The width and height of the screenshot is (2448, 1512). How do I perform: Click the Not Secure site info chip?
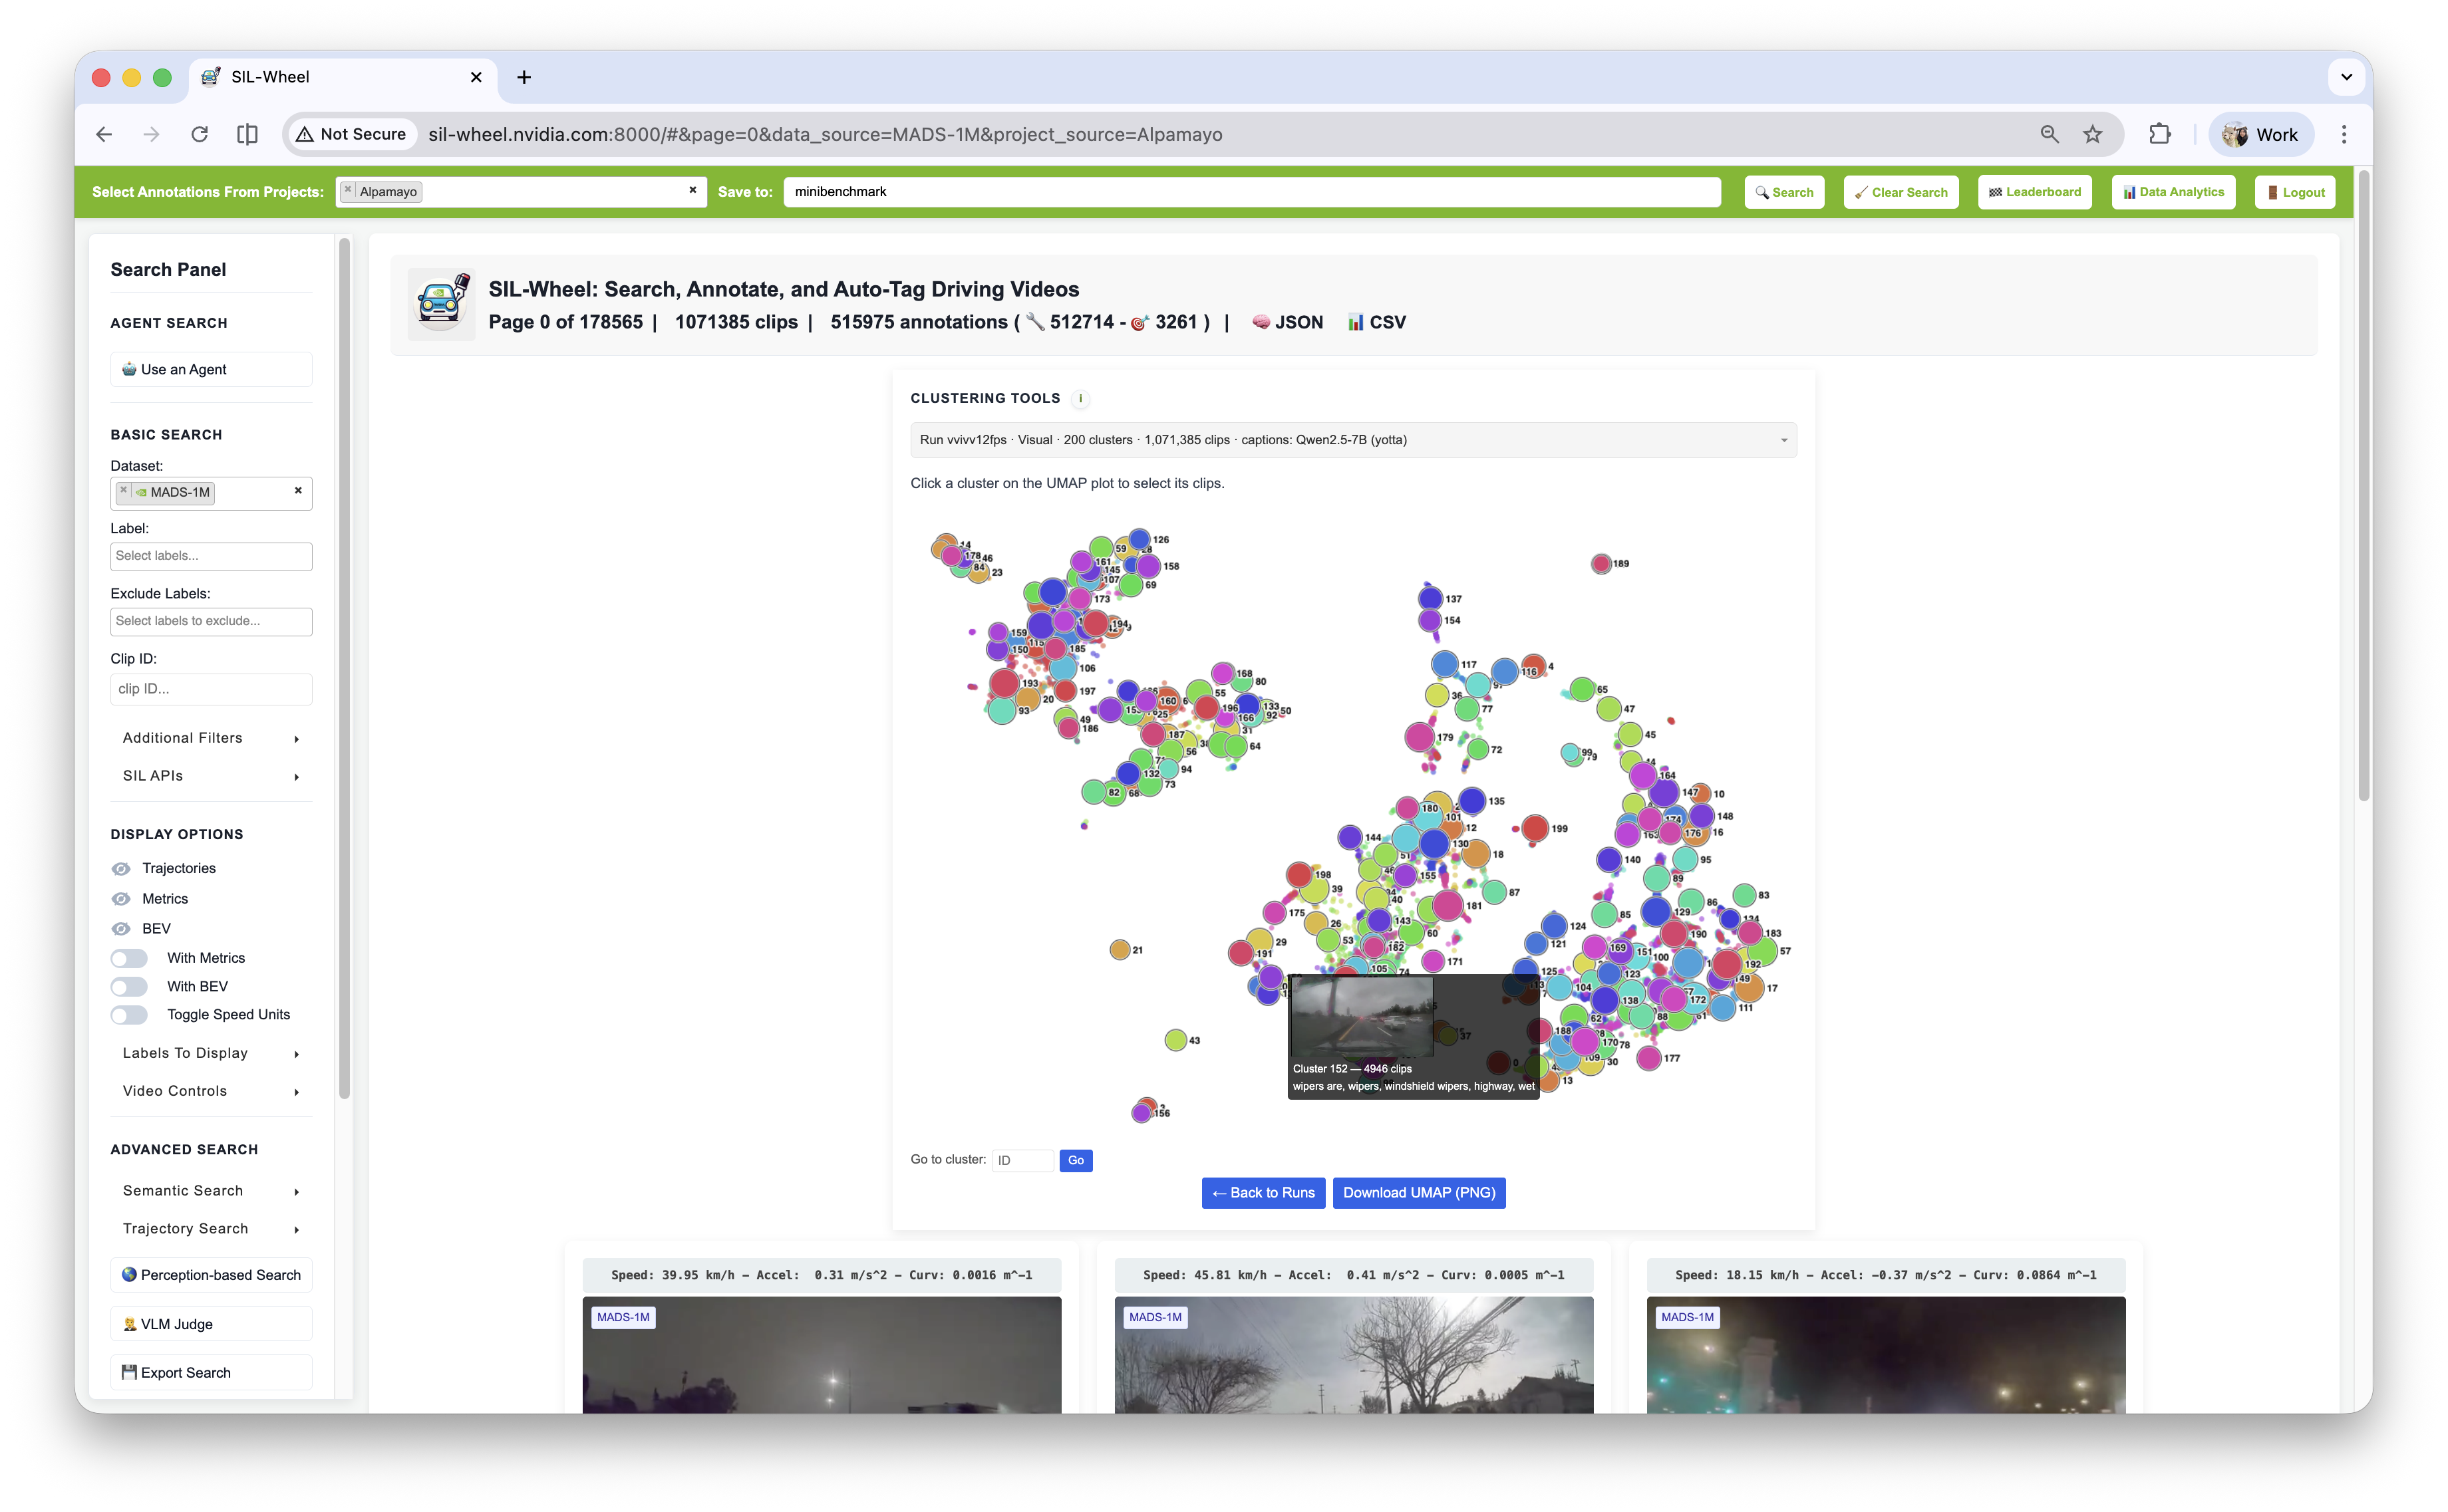point(351,134)
